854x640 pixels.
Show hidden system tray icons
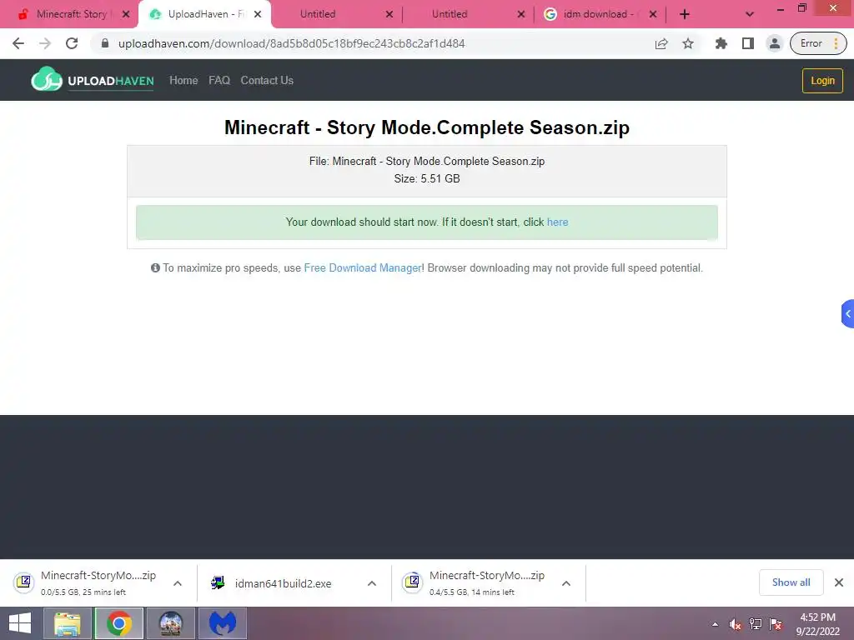point(715,624)
